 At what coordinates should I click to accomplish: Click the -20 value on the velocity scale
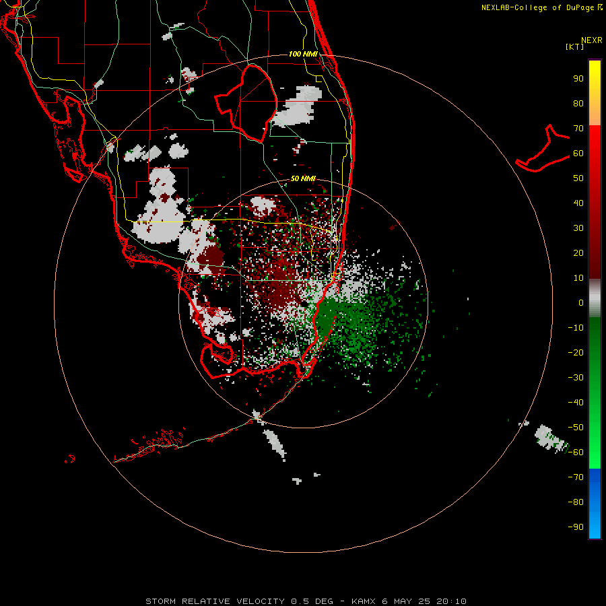[x=576, y=353]
